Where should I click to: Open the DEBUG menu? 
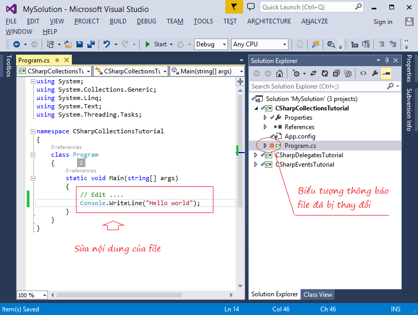(x=146, y=21)
